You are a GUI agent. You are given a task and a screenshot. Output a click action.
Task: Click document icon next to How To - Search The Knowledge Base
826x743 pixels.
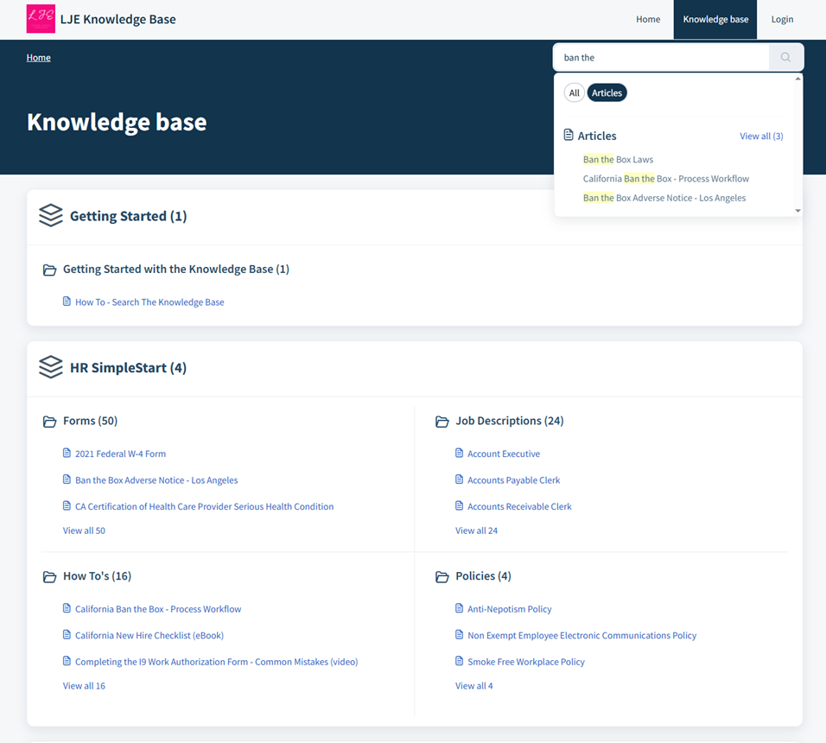[x=67, y=302]
